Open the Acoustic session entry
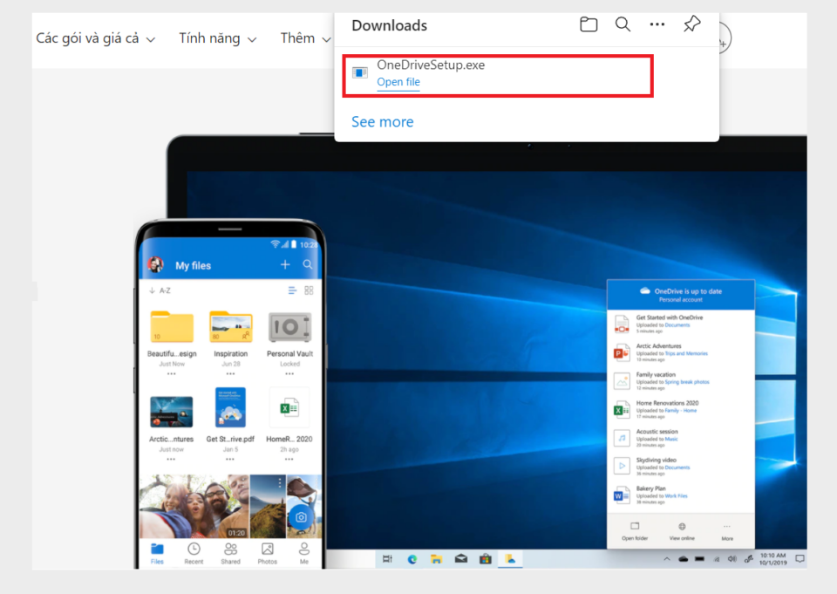 [681, 438]
